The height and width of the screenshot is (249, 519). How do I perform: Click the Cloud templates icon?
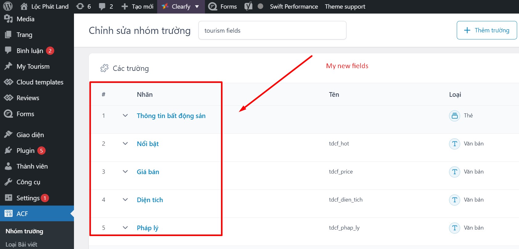click(x=8, y=82)
